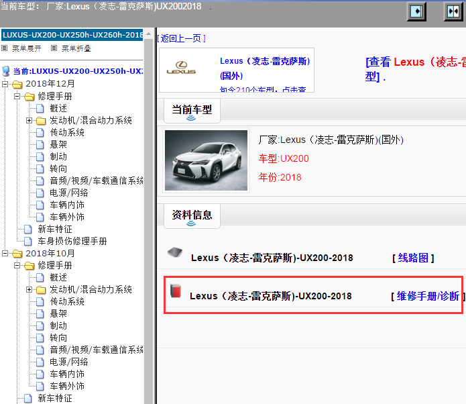Click the double-arrow collapse button in header

[x=453, y=11]
